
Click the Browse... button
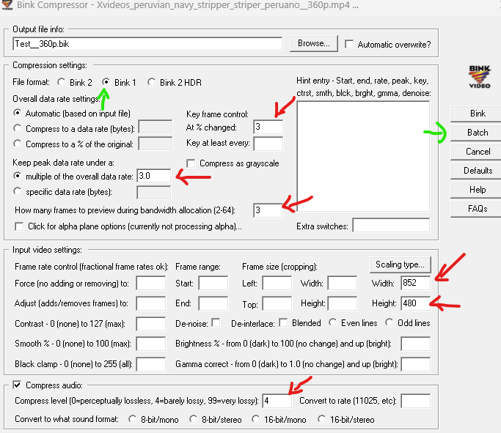point(313,43)
